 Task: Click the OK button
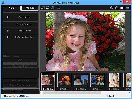(x=20, y=61)
